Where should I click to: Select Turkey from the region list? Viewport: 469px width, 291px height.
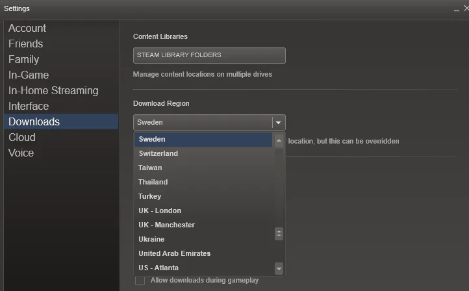click(203, 197)
